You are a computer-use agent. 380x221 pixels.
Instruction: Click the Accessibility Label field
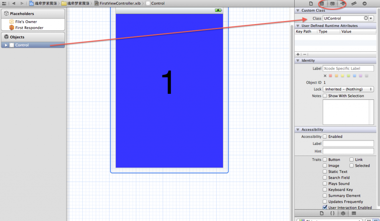point(348,143)
